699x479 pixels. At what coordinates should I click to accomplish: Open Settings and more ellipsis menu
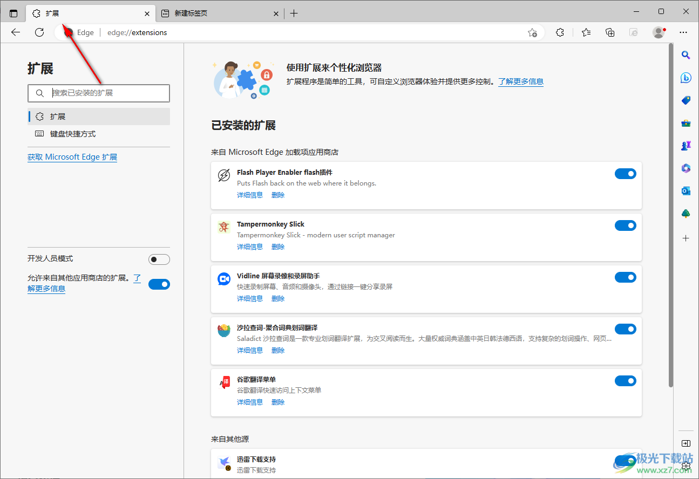pos(684,32)
